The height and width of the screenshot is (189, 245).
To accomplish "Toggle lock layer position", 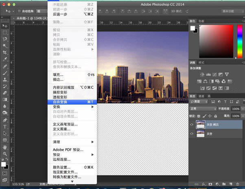I will point(210,116).
